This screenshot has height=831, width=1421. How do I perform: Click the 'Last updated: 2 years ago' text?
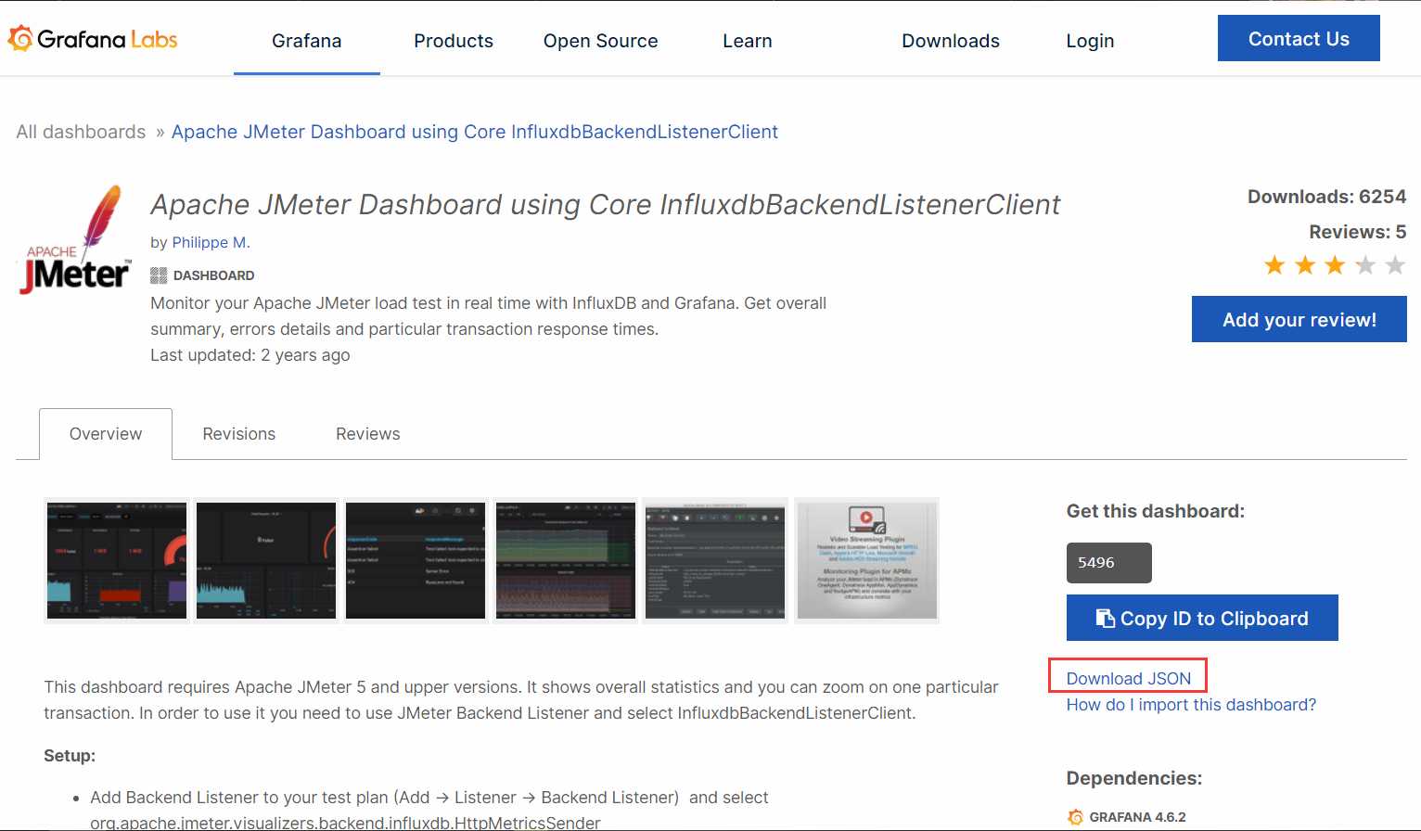(x=250, y=355)
